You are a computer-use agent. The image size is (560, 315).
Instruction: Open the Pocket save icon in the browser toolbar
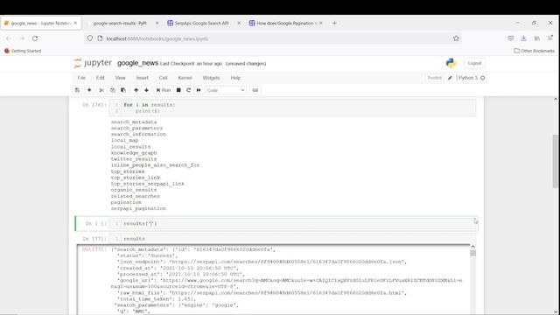[x=511, y=38]
